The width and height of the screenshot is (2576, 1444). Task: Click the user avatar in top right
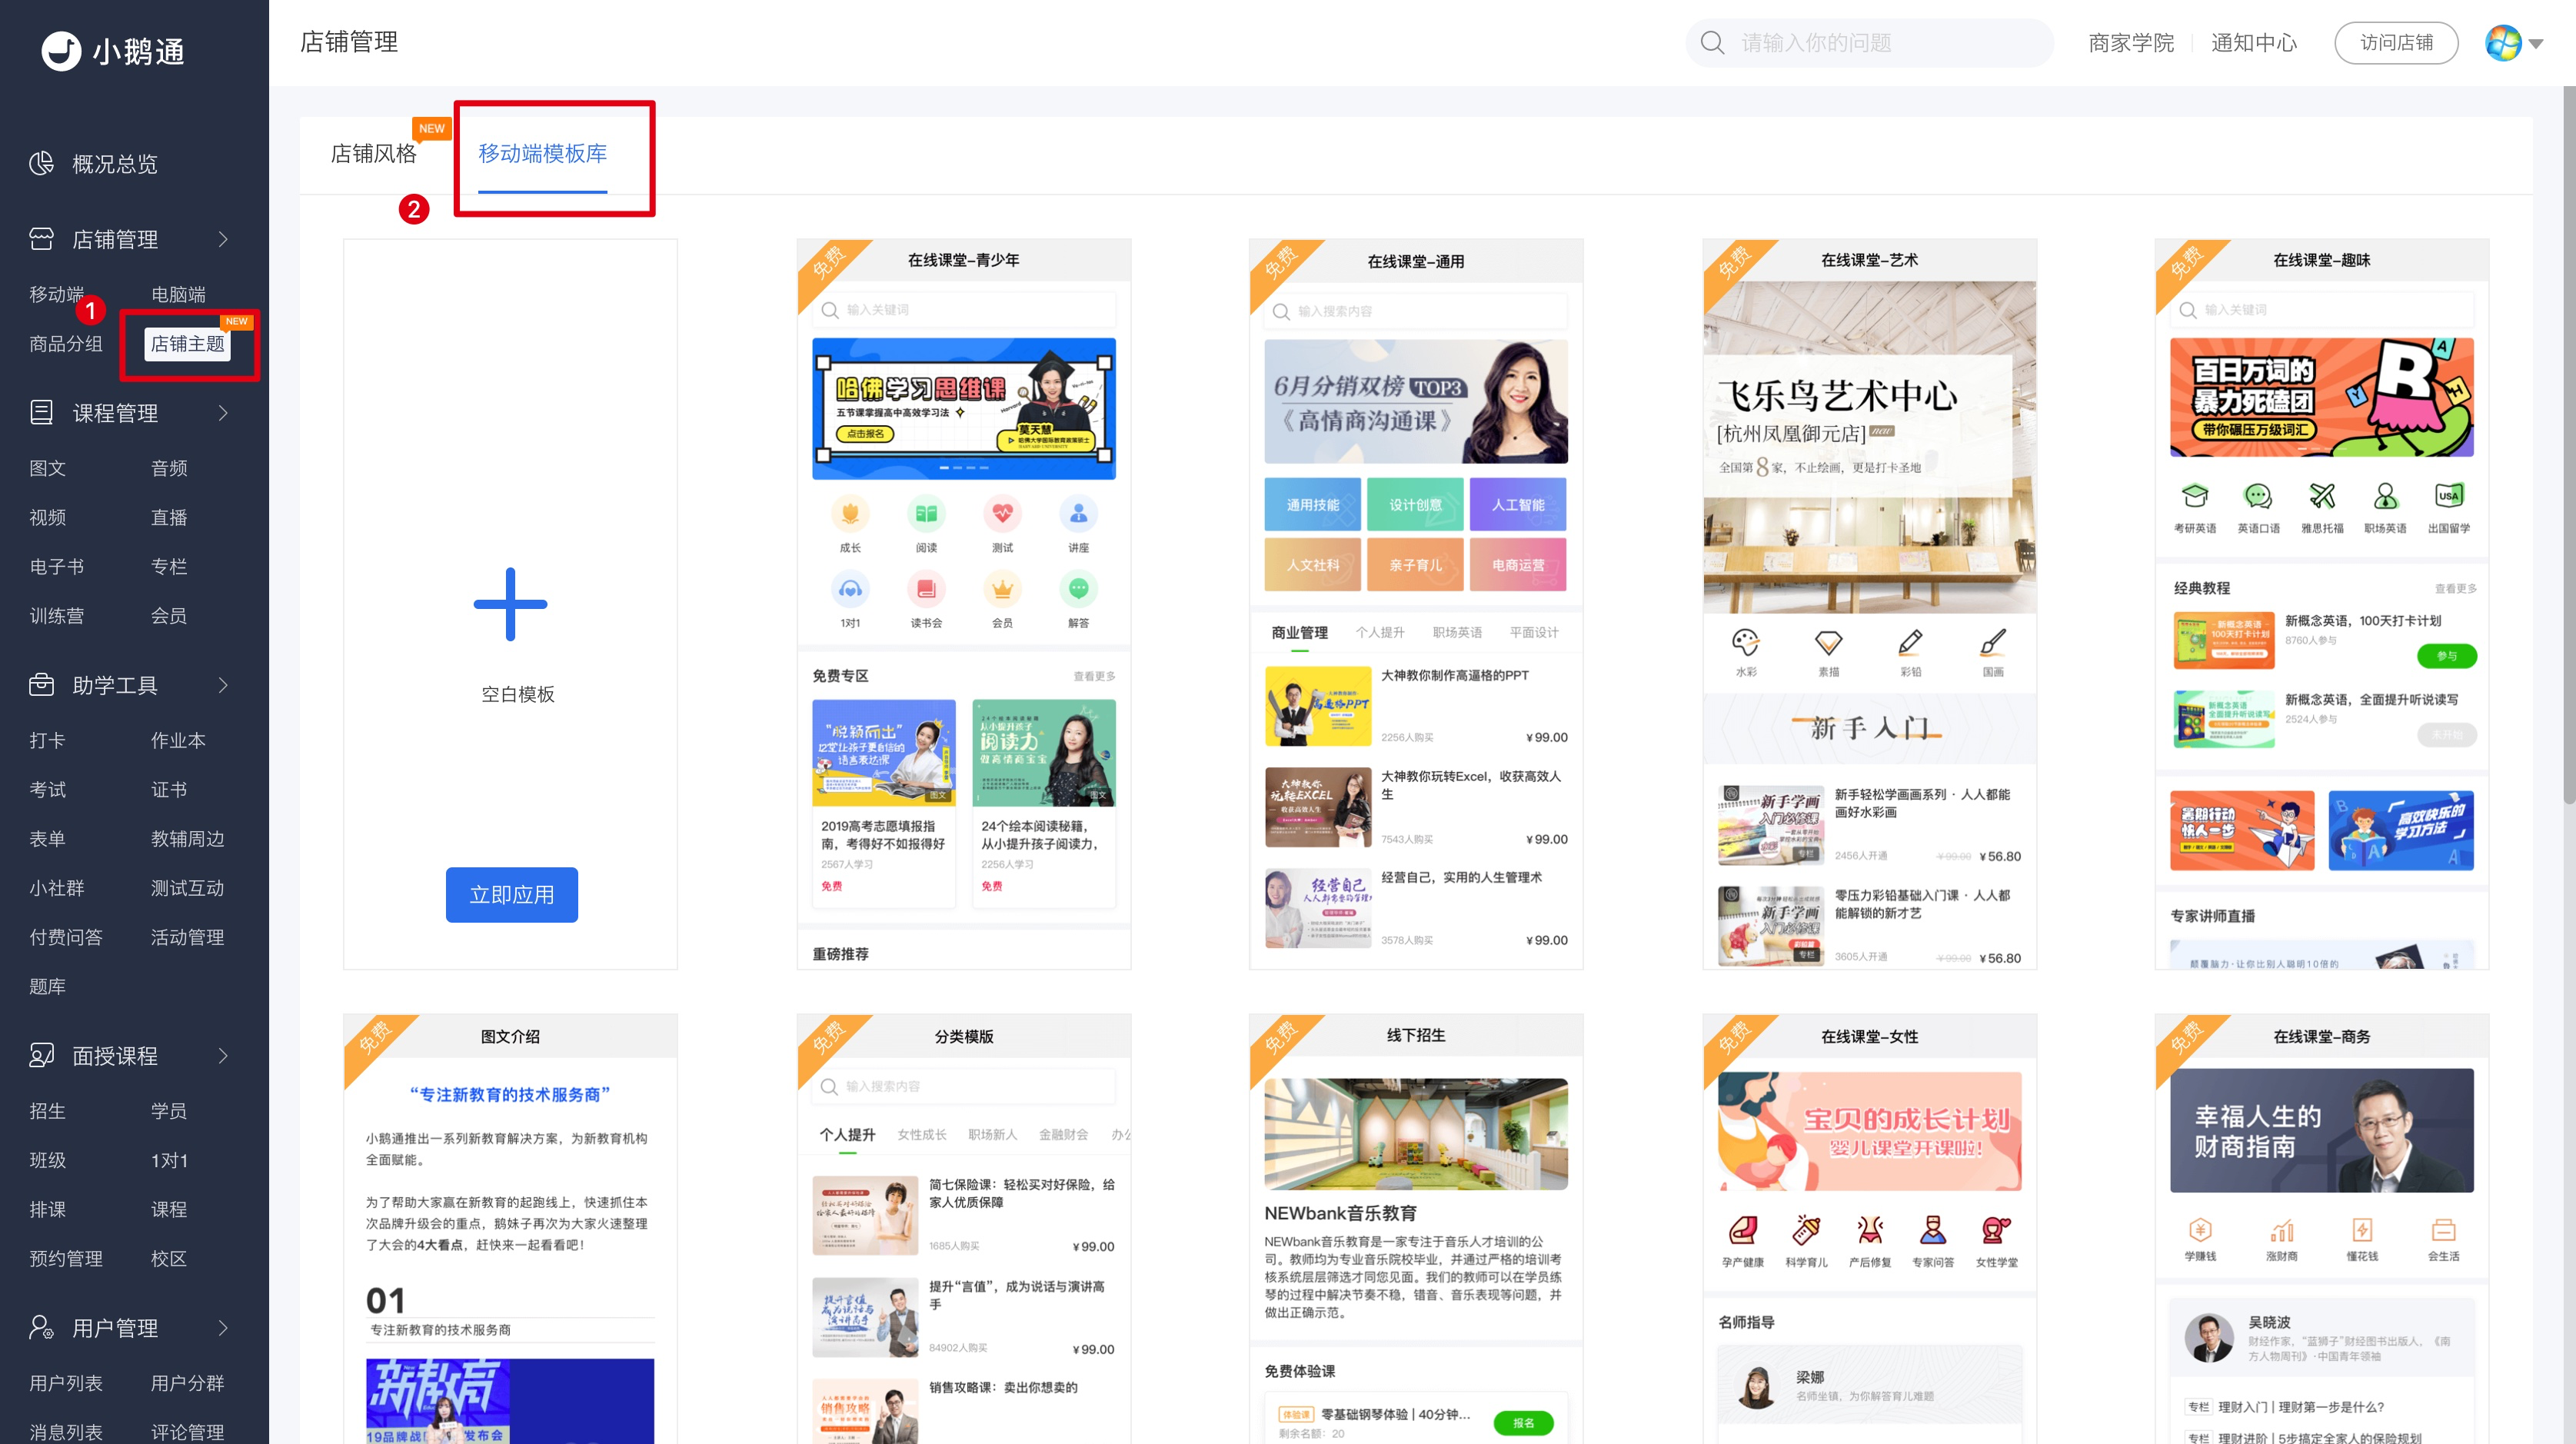tap(2503, 43)
